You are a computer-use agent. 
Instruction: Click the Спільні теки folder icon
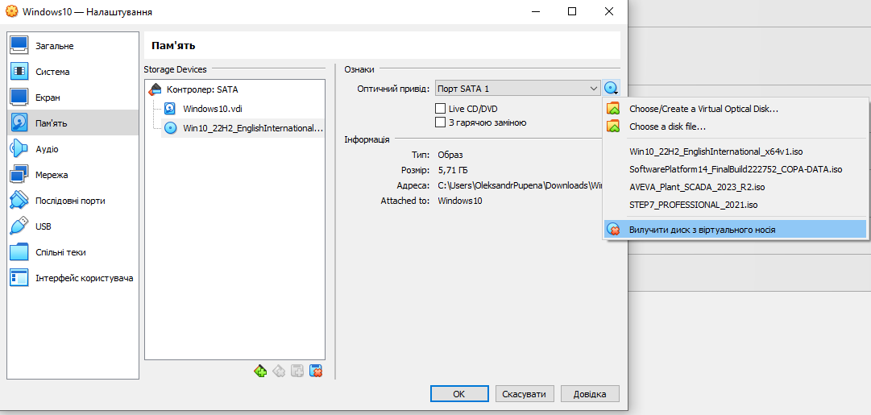(x=19, y=252)
